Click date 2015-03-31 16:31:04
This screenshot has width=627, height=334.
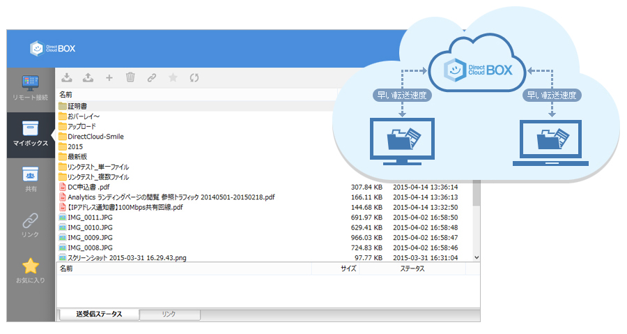click(x=426, y=258)
